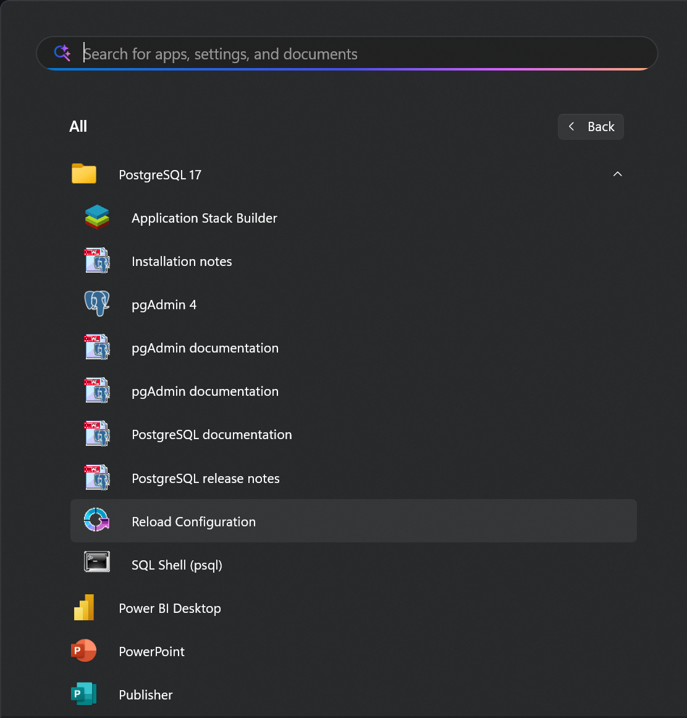Click the Installation notes icon
687x718 pixels.
point(97,261)
